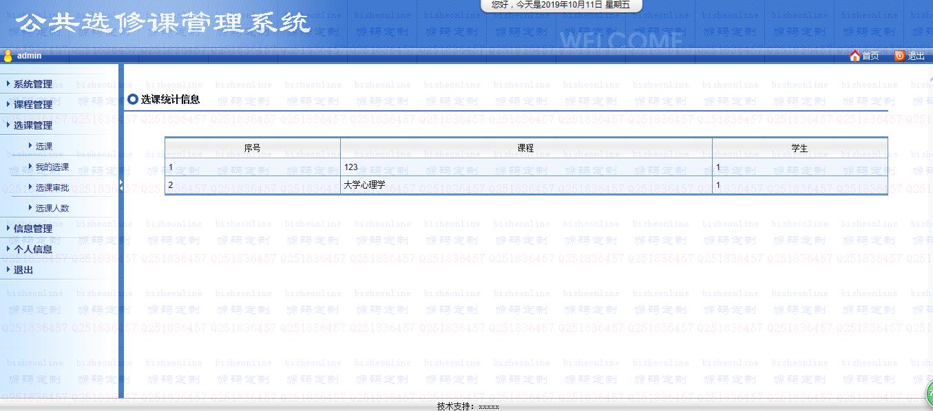Click the home icon beside 首页

pyautogui.click(x=855, y=56)
